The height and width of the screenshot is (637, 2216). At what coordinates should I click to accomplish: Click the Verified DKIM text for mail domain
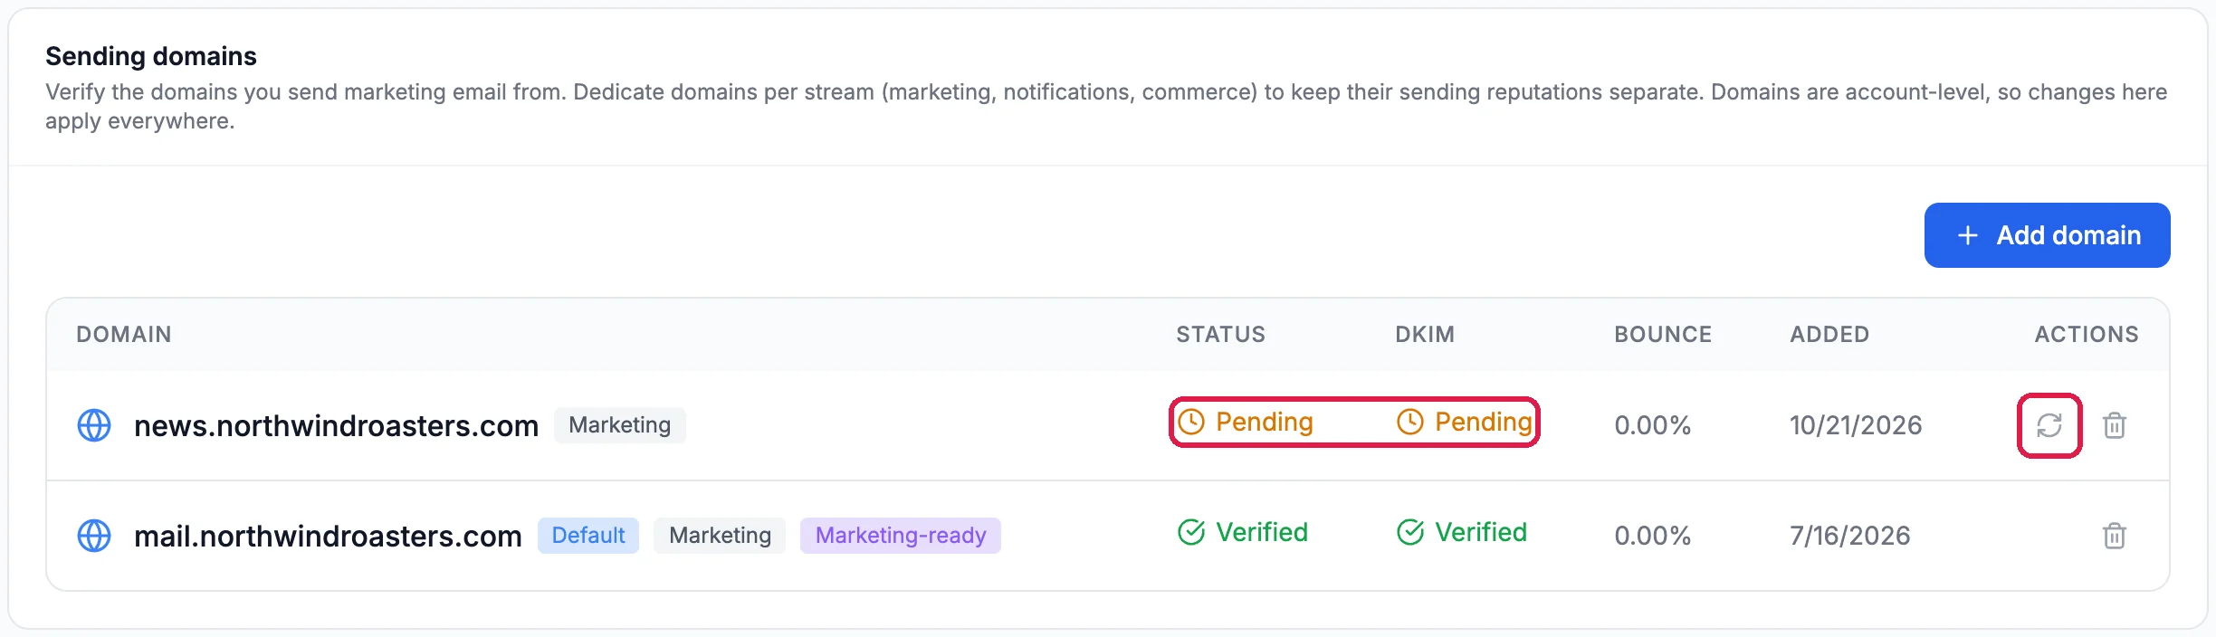(1481, 532)
